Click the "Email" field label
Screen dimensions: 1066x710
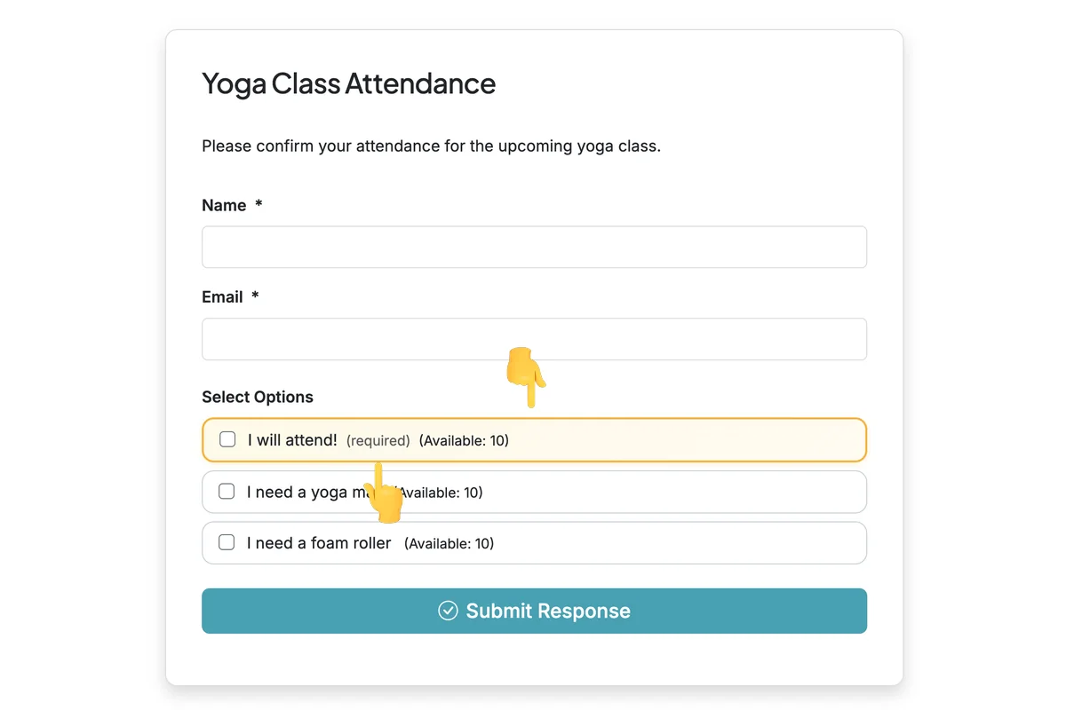(222, 297)
